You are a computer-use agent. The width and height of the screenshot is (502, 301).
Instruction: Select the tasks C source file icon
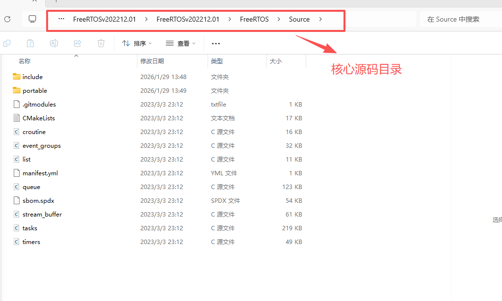click(17, 228)
